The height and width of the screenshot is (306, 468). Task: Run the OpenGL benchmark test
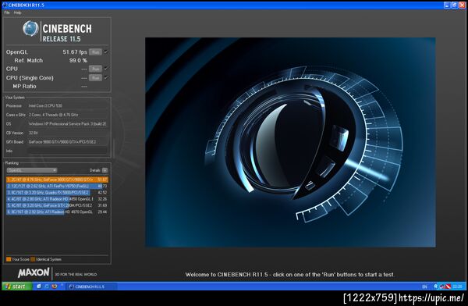tap(95, 52)
